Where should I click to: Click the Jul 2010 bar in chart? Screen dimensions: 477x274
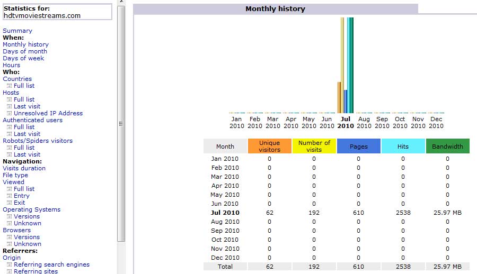[346, 65]
